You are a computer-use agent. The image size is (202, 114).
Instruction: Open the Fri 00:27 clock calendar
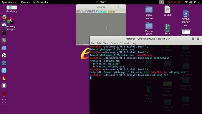coord(101,2)
